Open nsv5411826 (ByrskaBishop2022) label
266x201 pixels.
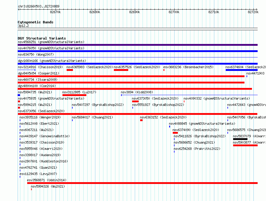pyautogui.click(x=200, y=136)
